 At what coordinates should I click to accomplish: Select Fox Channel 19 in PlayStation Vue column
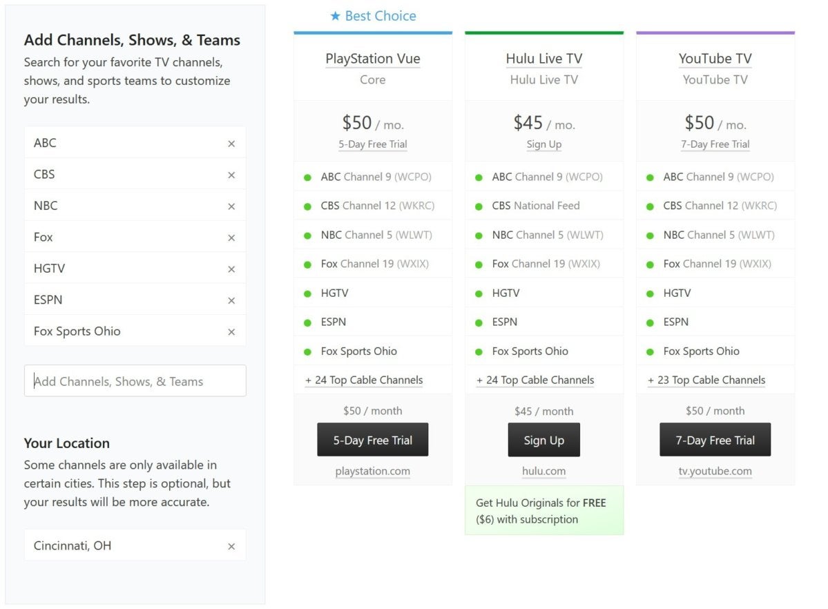click(x=373, y=264)
